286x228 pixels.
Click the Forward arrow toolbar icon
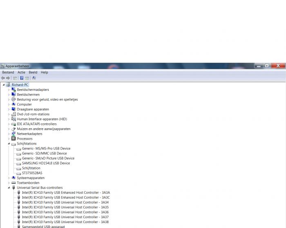[8, 78]
